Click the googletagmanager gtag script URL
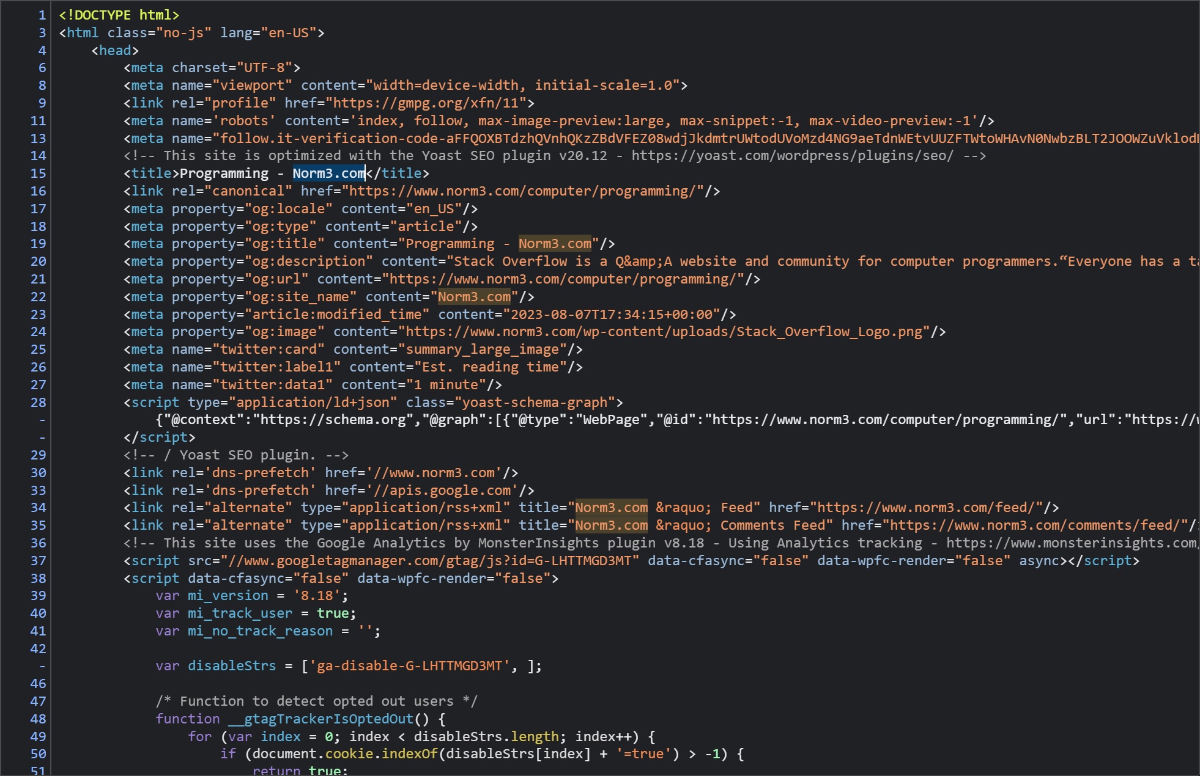This screenshot has height=776, width=1200. 429,561
